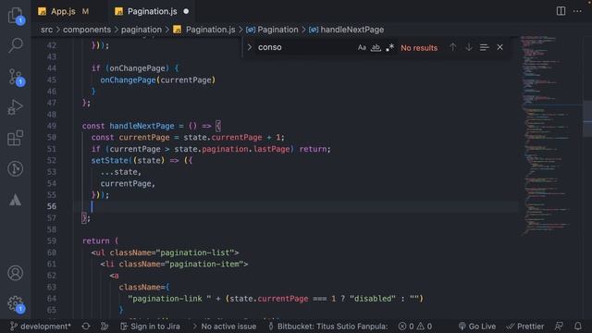Click setState call on line 52

tap(109, 160)
